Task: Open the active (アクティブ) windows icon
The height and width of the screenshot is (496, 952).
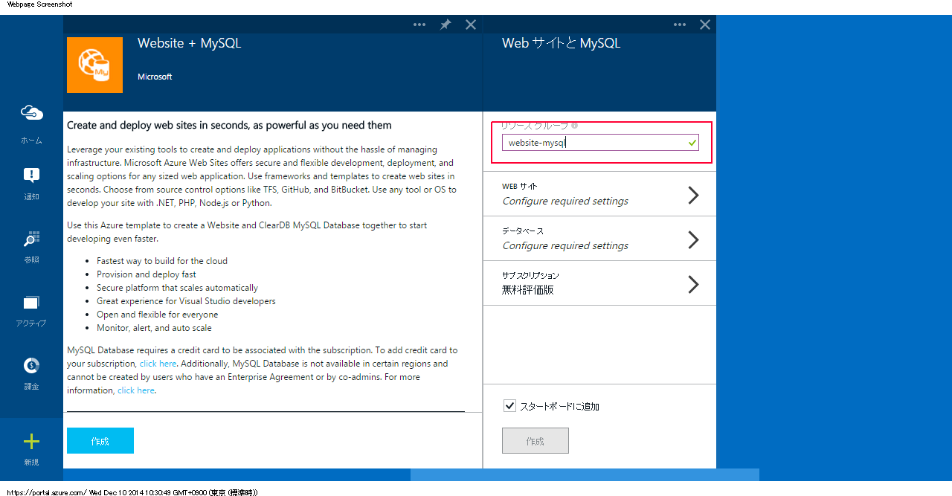Action: [31, 303]
